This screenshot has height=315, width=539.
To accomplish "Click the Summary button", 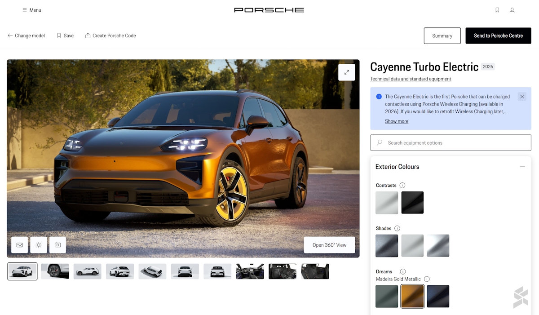I will point(442,36).
